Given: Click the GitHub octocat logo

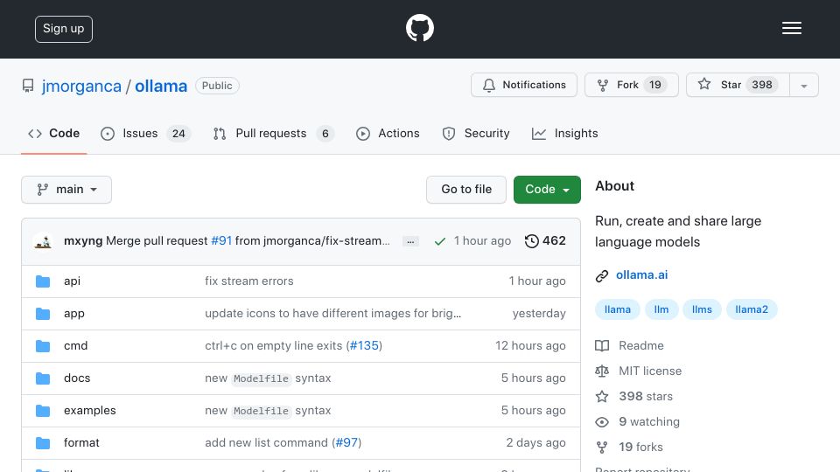Looking at the screenshot, I should 419,28.
